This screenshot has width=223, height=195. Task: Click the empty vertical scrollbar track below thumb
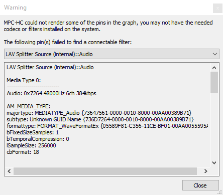pos(214,126)
